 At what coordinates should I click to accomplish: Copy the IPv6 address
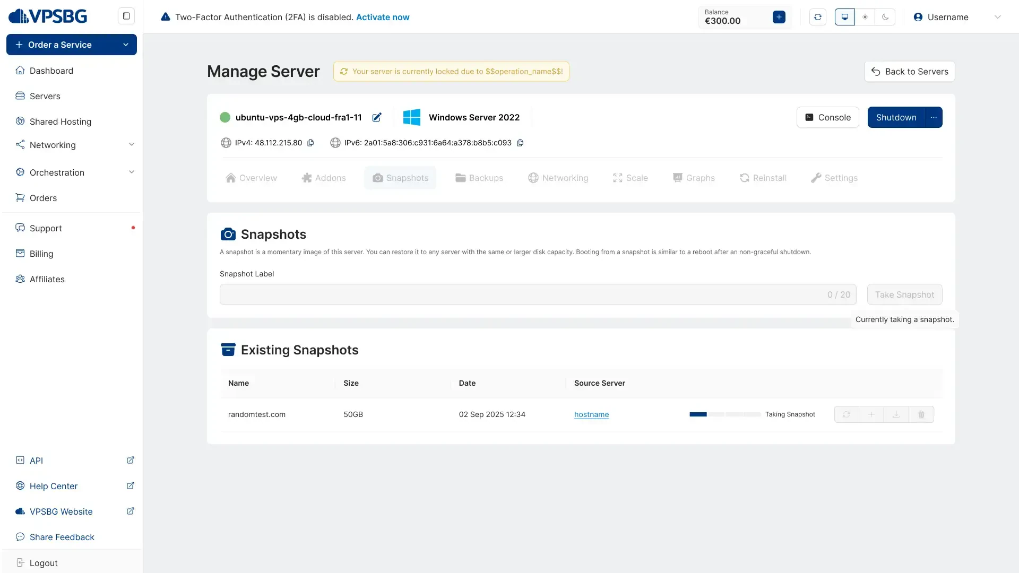[520, 143]
